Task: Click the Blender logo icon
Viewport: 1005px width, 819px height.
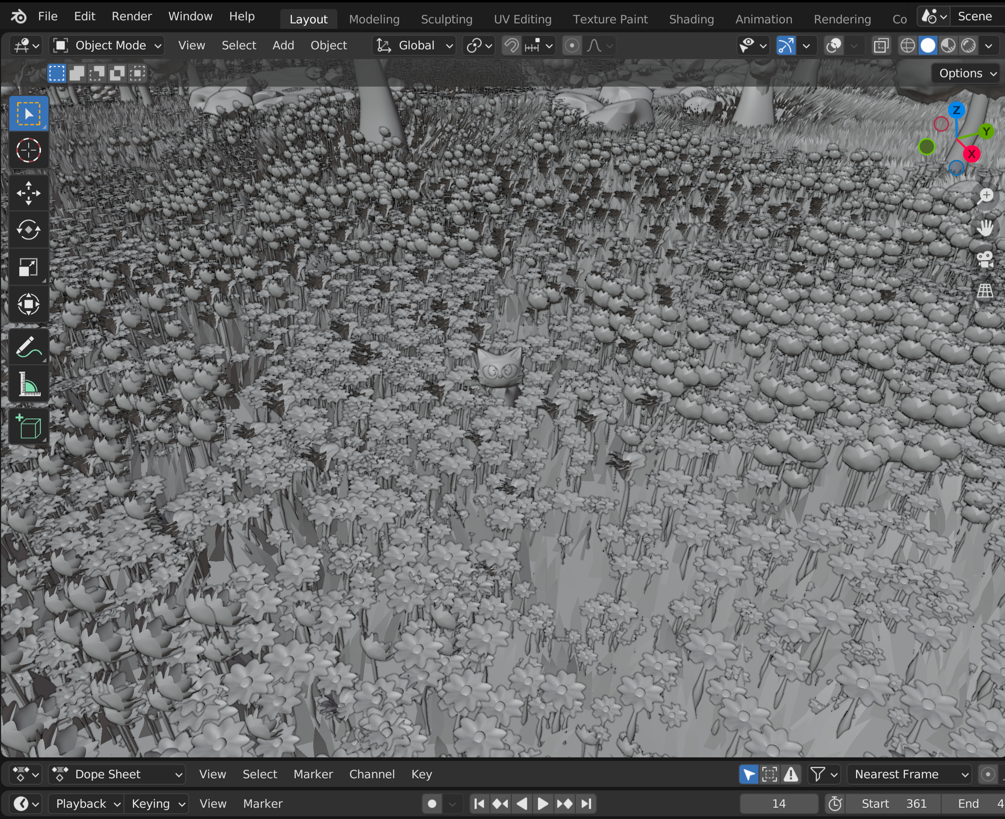Action: [18, 17]
